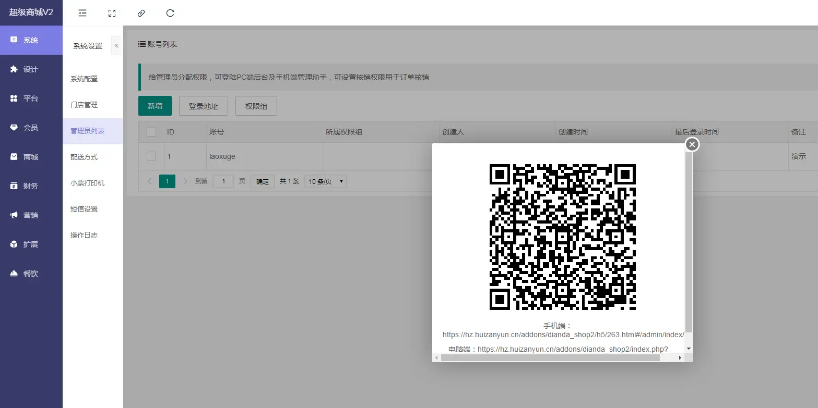Click the next page arrow
The image size is (818, 408).
point(185,181)
